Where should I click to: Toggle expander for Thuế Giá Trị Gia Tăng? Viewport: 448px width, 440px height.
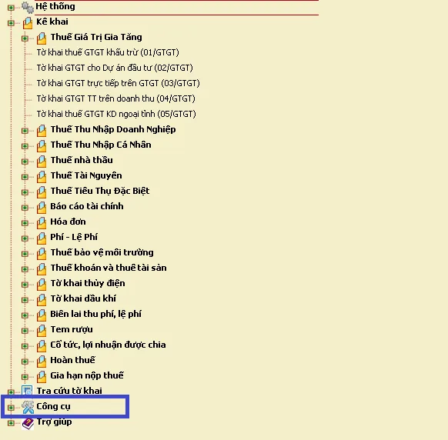[25, 38]
